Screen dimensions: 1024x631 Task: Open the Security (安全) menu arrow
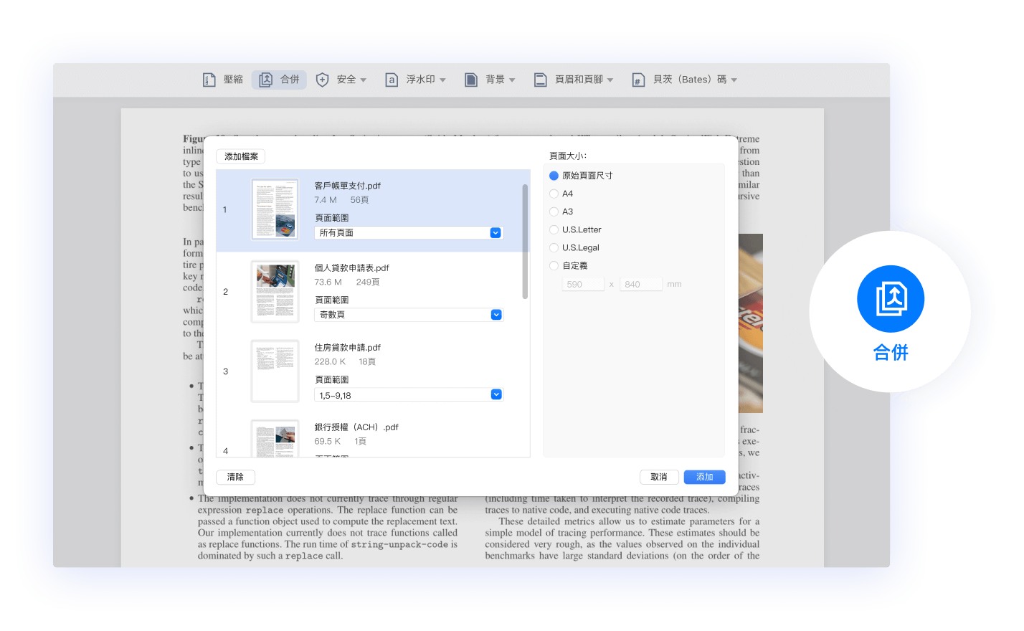pyautogui.click(x=364, y=80)
